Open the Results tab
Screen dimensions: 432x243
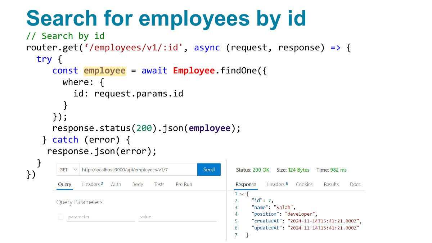coord(331,184)
